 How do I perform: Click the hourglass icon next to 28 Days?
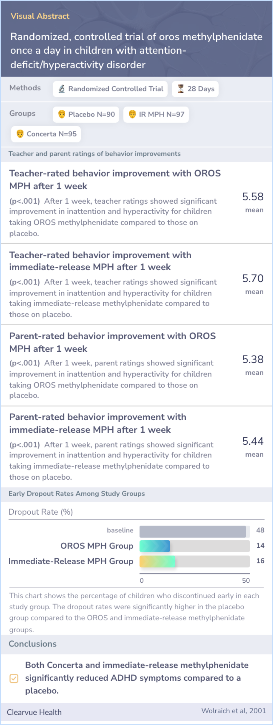point(180,89)
